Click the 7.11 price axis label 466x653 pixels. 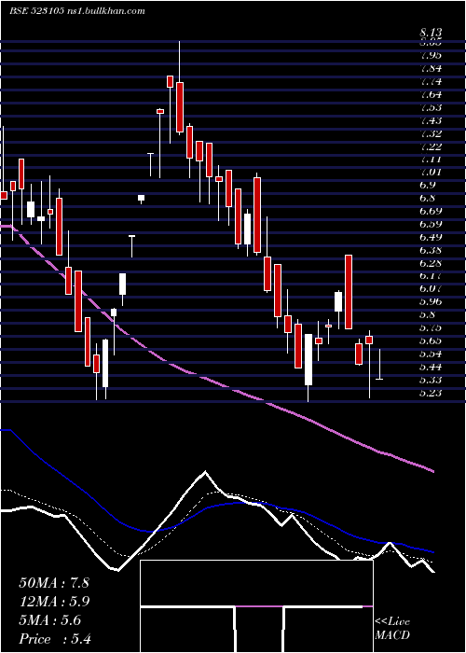tap(431, 160)
